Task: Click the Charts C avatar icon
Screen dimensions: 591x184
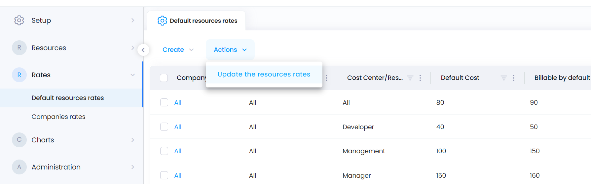Action: click(19, 140)
